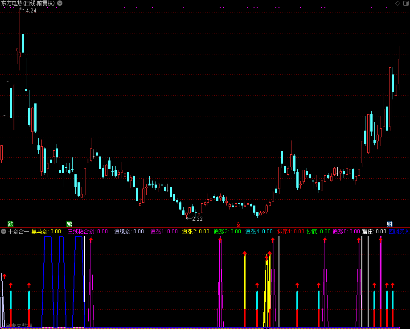Click the 东方电热(日线,前复权) chart title
Screen dimensions: 410x329
(28, 4)
